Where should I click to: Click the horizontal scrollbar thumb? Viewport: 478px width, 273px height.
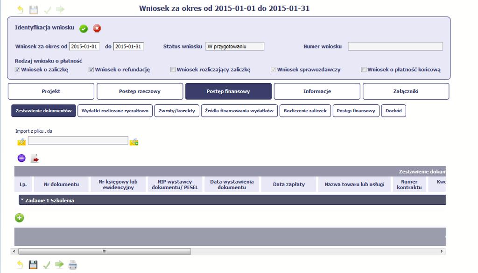click(105, 251)
